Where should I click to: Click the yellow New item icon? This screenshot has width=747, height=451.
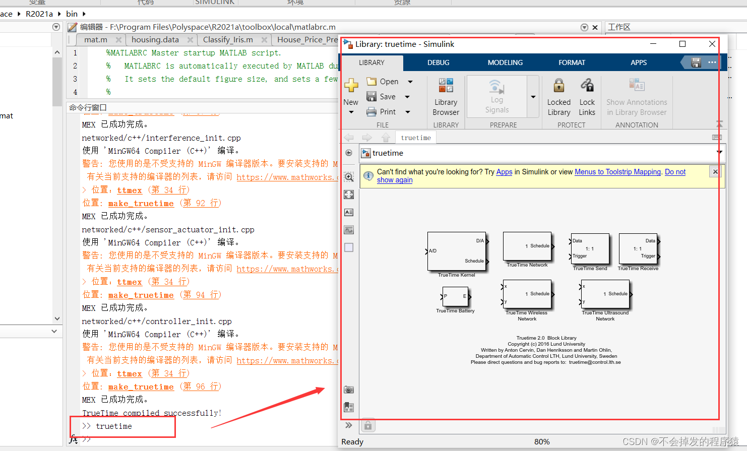(x=351, y=85)
